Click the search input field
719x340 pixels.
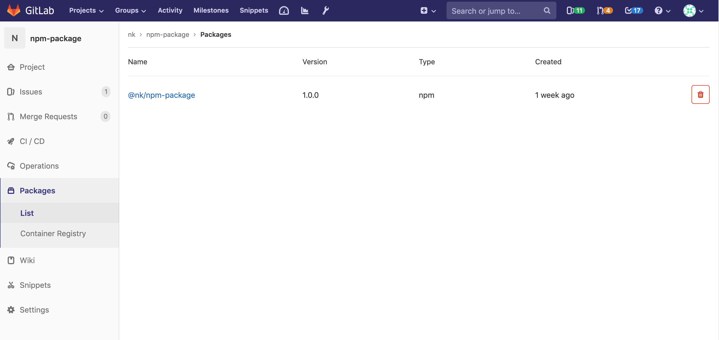click(497, 10)
